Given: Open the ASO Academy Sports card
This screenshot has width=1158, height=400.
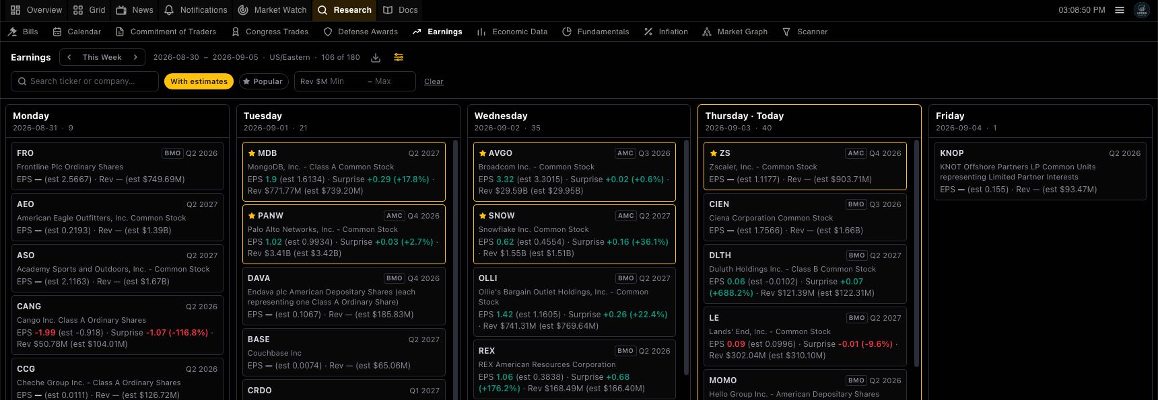Looking at the screenshot, I should click(x=117, y=268).
